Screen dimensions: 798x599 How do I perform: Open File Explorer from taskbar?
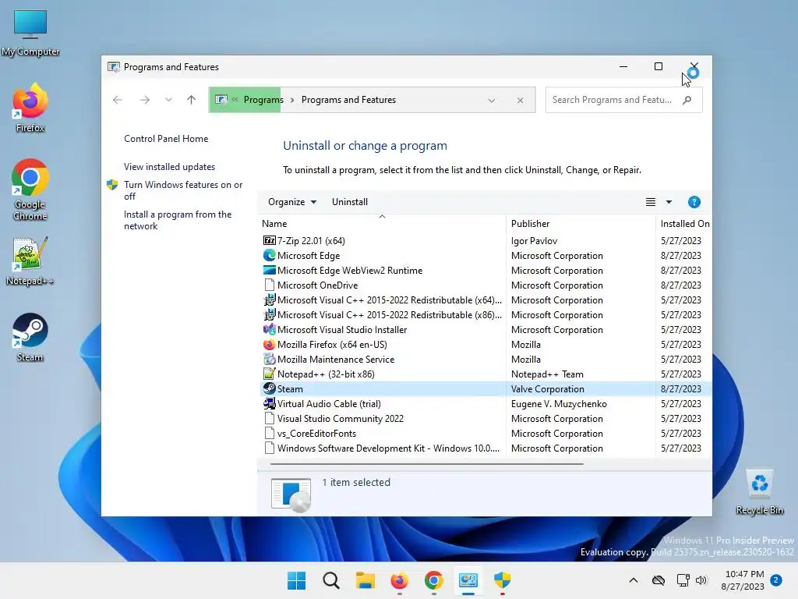365,580
